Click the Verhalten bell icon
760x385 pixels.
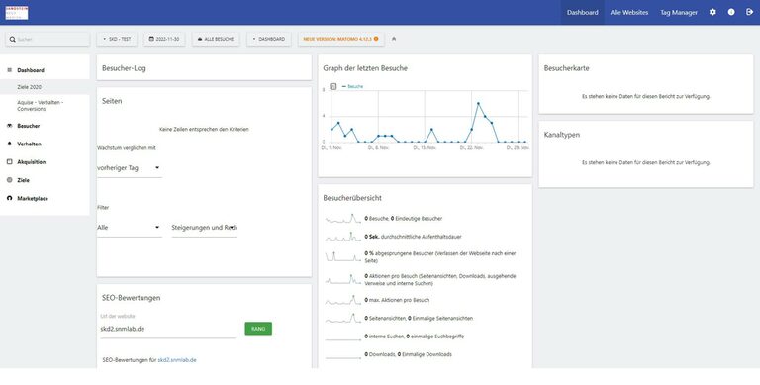[x=9, y=144]
